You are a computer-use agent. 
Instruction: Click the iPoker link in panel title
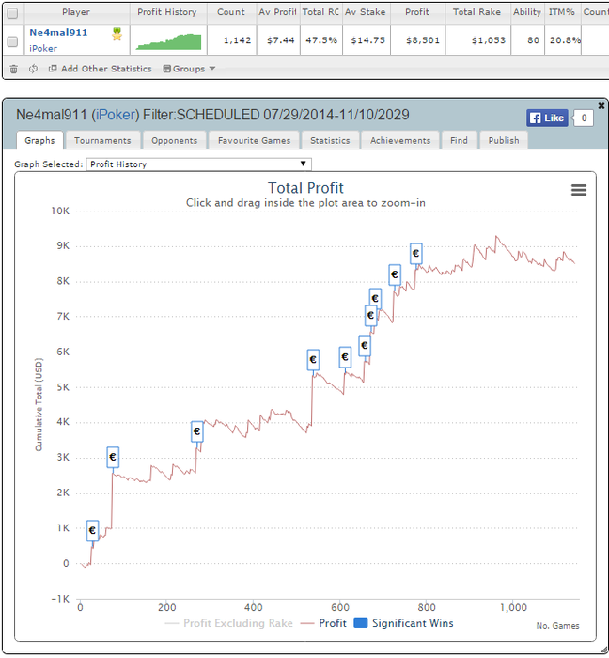tap(116, 115)
